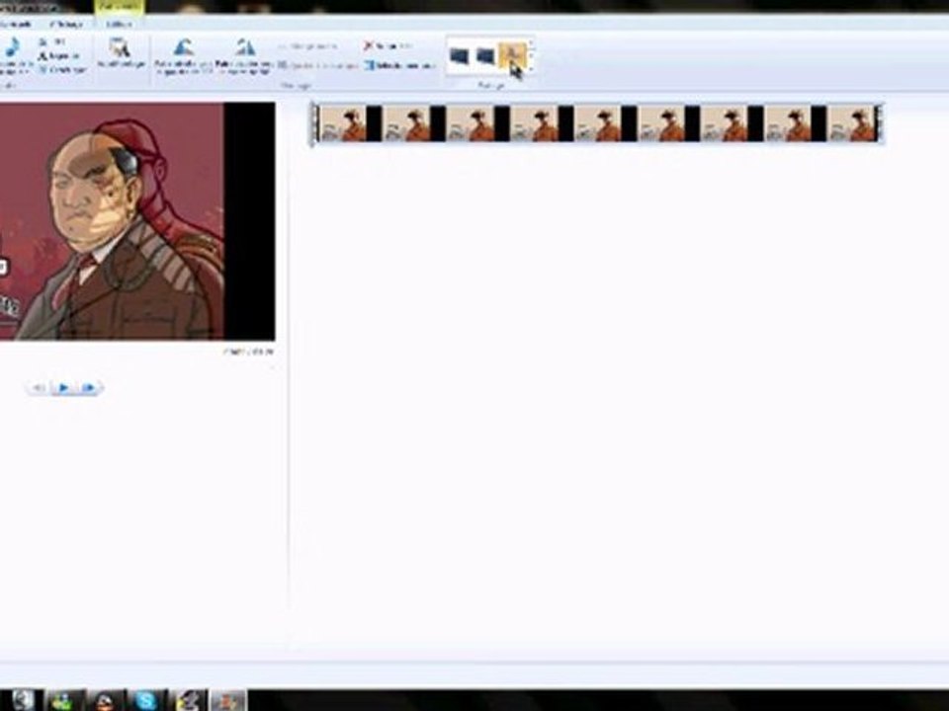The image size is (949, 711).
Task: Add a caption using the middle A item
Action: [58, 55]
